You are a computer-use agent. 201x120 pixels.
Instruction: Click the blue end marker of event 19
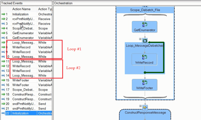coord(3,99)
